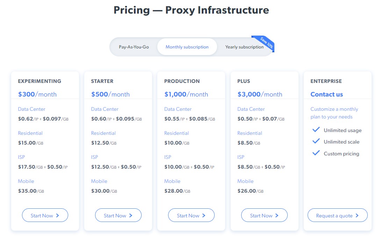381x239 pixels.
Task: Open the Contact us link
Action: tap(326, 94)
